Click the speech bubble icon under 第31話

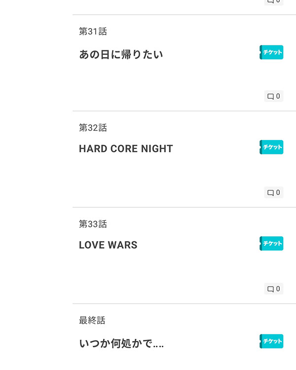270,96
